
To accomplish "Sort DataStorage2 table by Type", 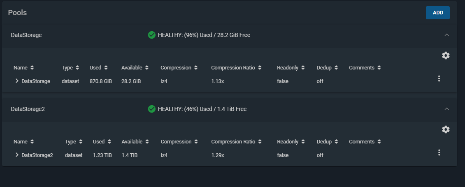I will tap(74, 142).
